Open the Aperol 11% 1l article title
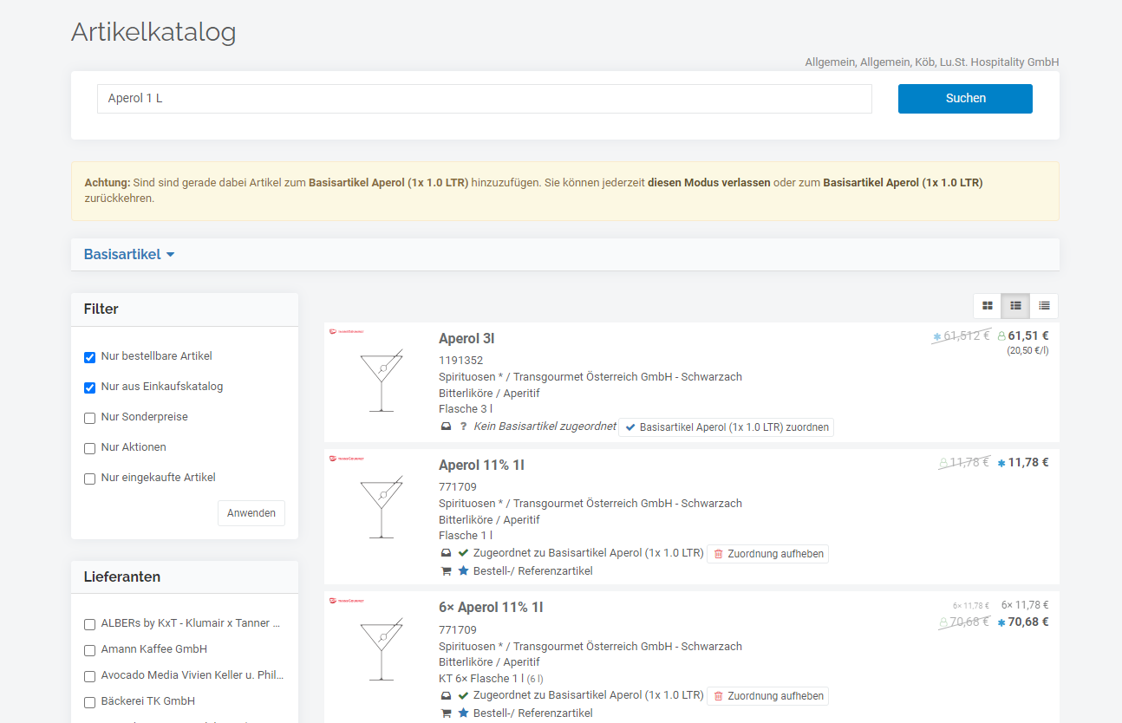This screenshot has height=723, width=1122. click(x=481, y=465)
